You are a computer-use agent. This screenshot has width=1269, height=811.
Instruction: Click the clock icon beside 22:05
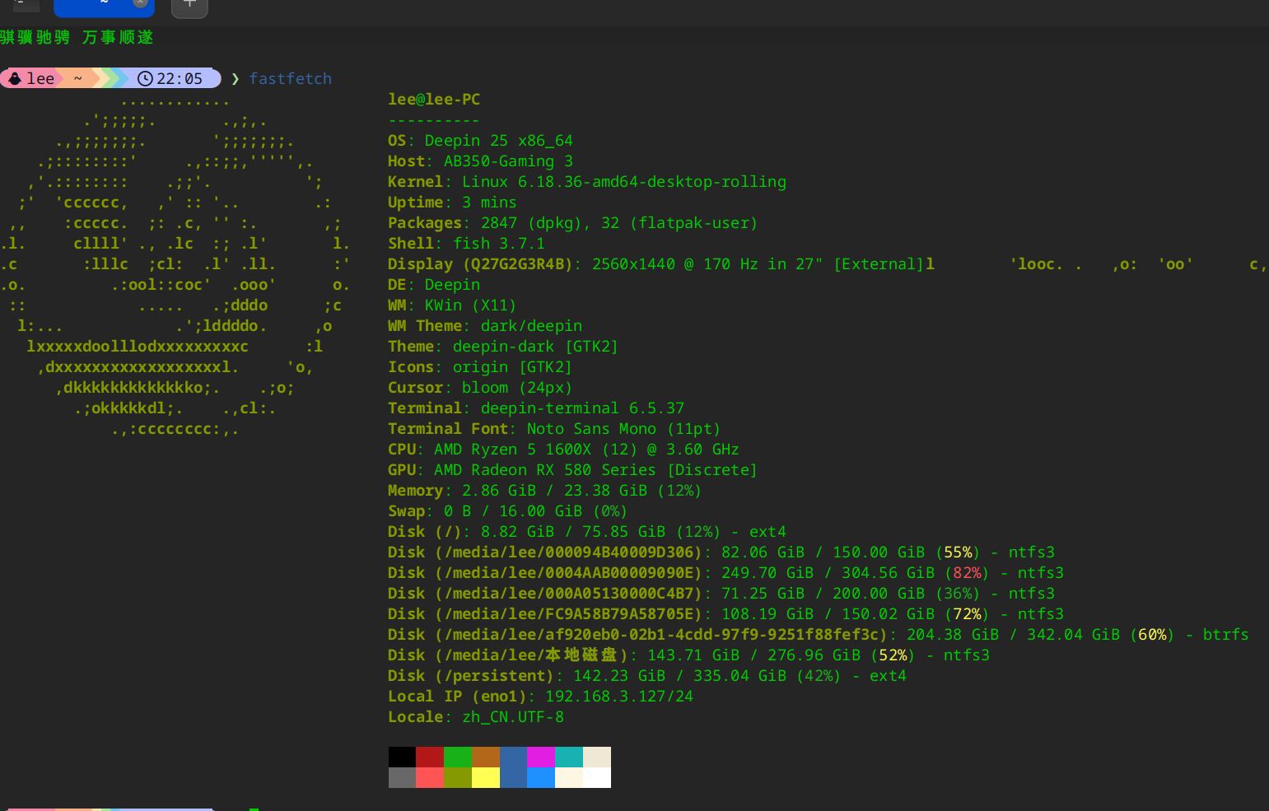pyautogui.click(x=145, y=78)
